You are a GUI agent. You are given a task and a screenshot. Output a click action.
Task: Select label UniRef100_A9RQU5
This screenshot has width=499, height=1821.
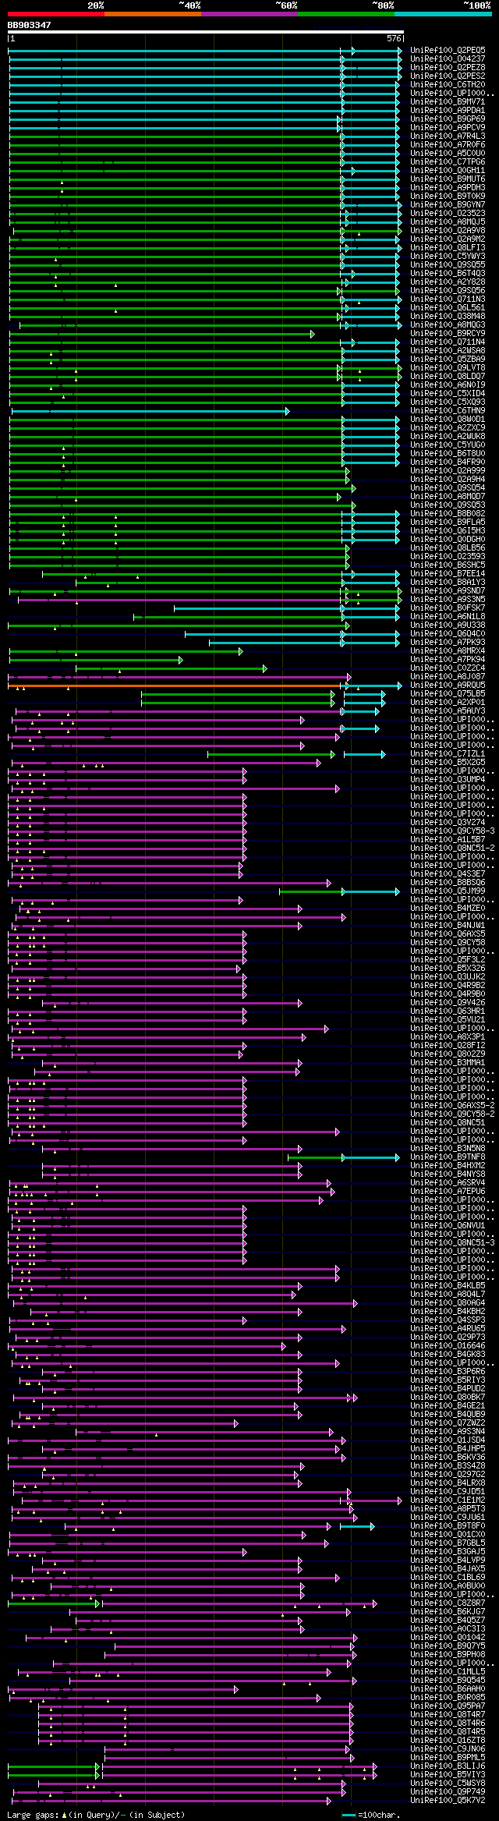point(448,685)
